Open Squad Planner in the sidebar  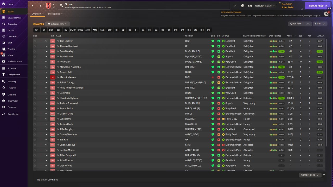coord(14,18)
